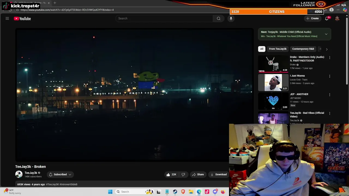Toggle like on the video (22K)
The image size is (349, 196).
(171, 174)
